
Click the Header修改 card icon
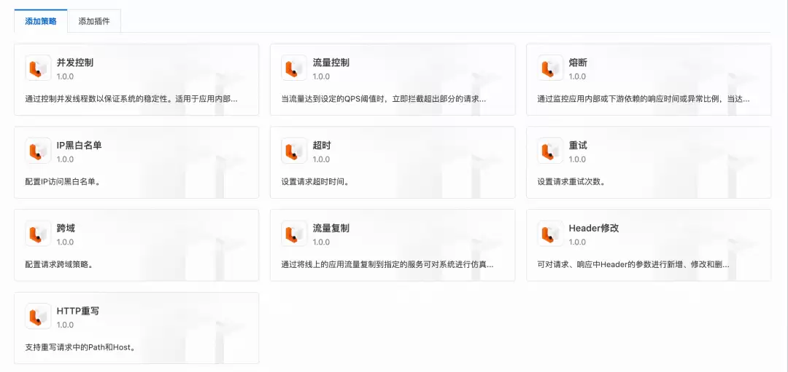550,233
